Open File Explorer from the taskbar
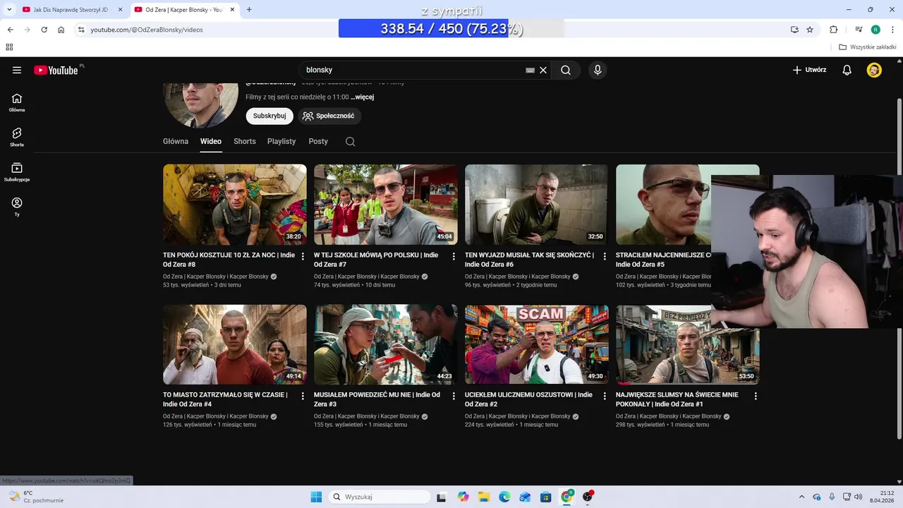 coord(484,497)
